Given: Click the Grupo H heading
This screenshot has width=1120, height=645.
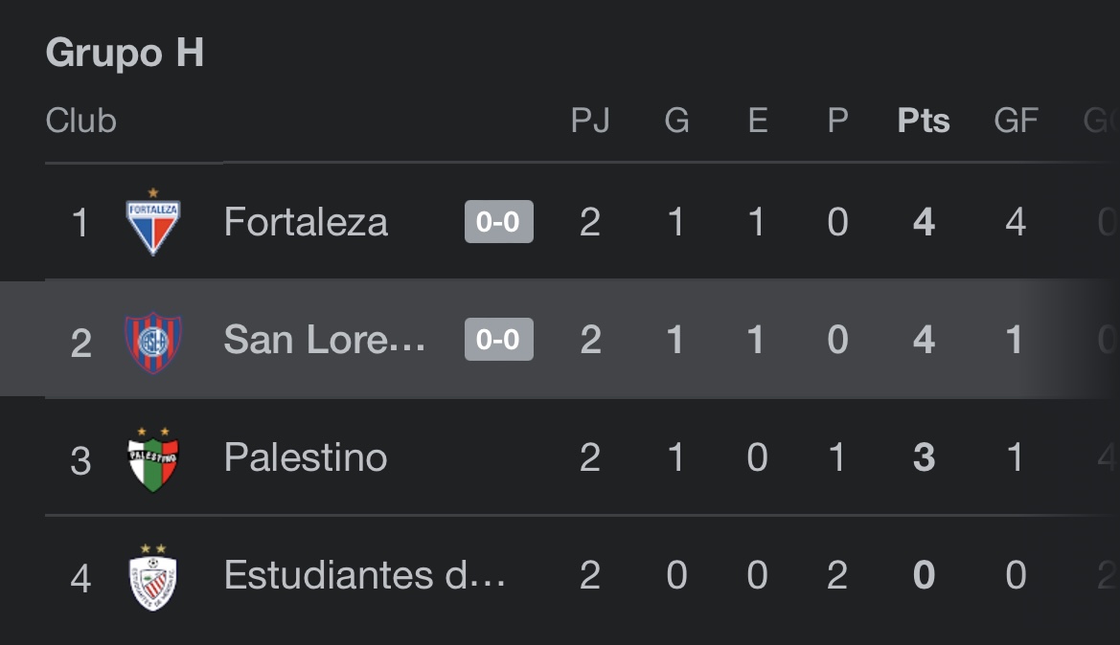Looking at the screenshot, I should click(125, 53).
